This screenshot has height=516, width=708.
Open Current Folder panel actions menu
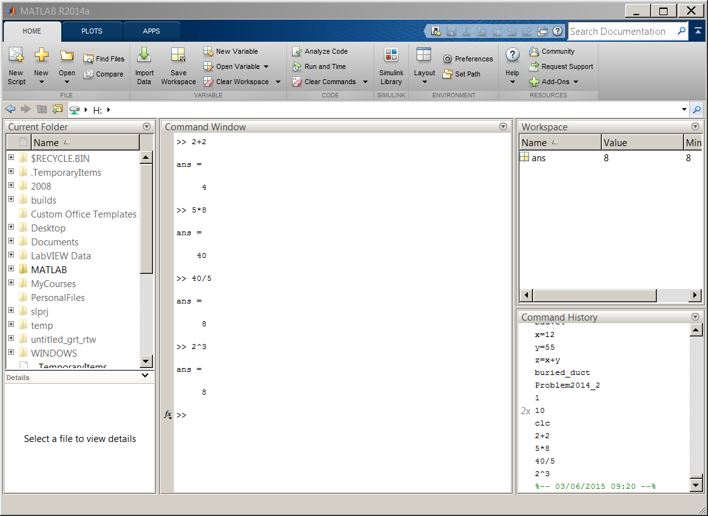(147, 127)
